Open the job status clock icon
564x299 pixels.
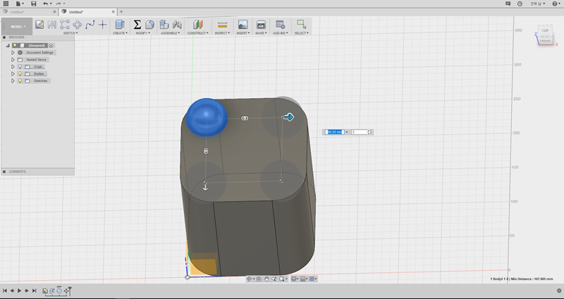pos(520,4)
